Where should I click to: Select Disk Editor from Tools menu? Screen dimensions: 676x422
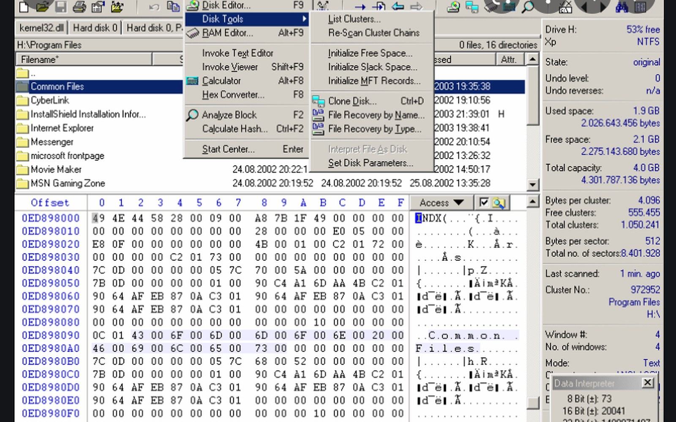[247, 5]
